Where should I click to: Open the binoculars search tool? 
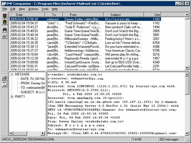pyautogui.click(x=5, y=30)
